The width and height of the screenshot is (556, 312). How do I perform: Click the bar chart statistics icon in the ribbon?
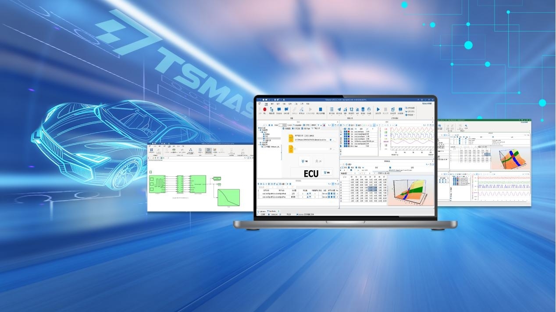pos(357,109)
